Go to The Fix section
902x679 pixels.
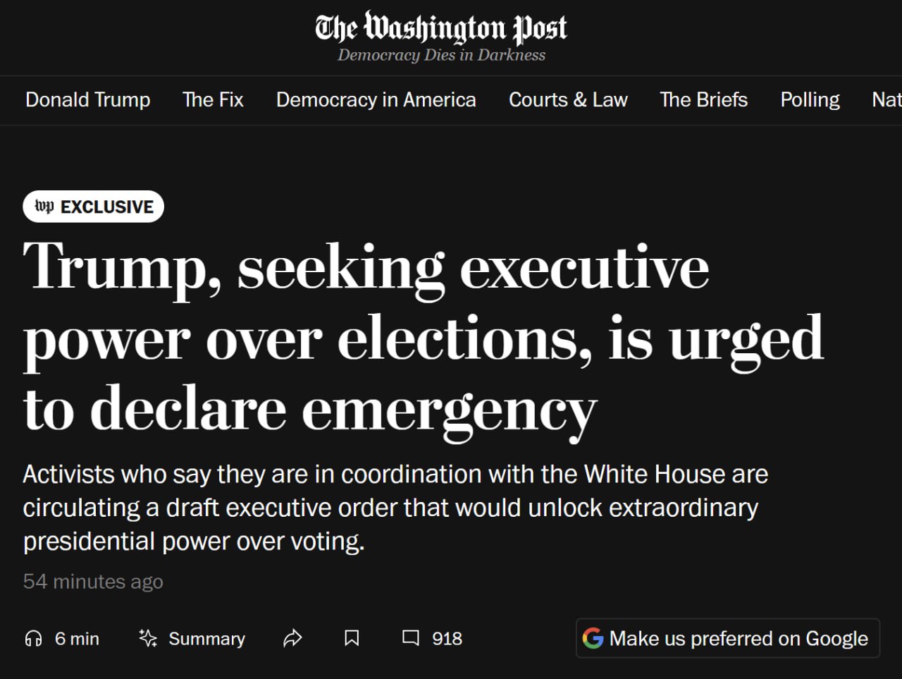213,100
